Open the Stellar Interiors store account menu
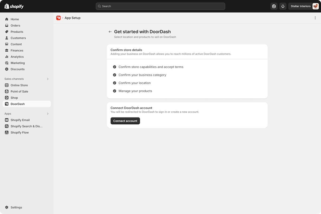This screenshot has height=214, width=321. pyautogui.click(x=304, y=6)
